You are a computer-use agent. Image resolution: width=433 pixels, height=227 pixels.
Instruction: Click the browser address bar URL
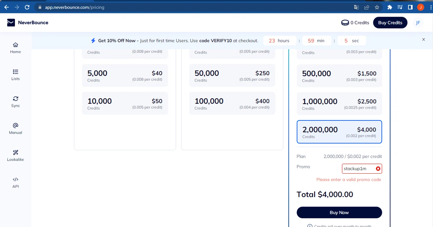(x=74, y=7)
